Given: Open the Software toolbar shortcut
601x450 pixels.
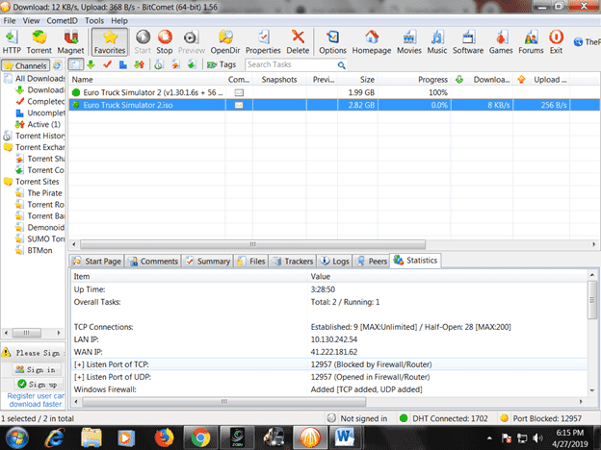Looking at the screenshot, I should click(x=468, y=42).
